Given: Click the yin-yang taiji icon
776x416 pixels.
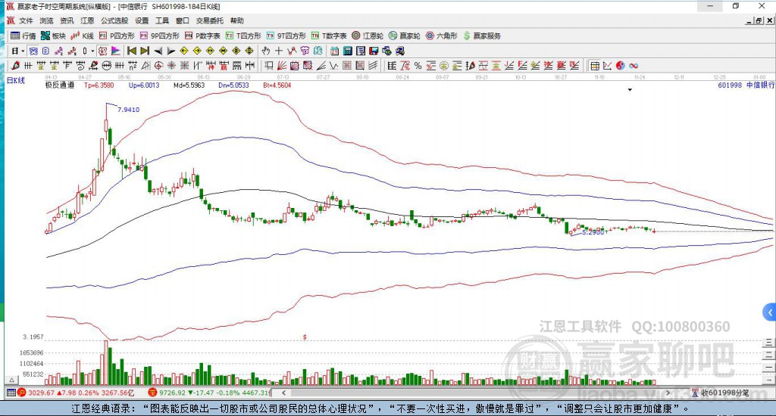Looking at the screenshot, I should pos(621,66).
